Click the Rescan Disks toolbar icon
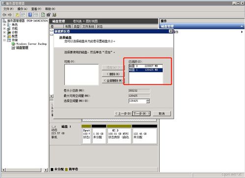245x178 pixels. (x=54, y=15)
